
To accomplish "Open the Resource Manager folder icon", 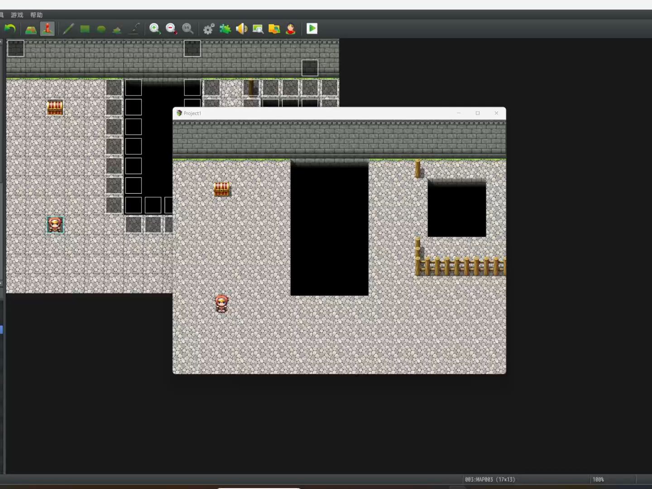I will point(274,29).
